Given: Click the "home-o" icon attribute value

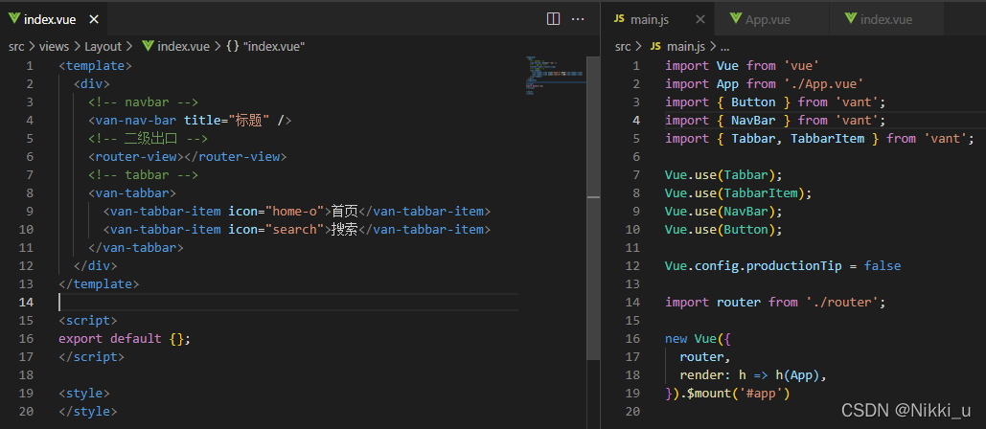Looking at the screenshot, I should click(295, 211).
